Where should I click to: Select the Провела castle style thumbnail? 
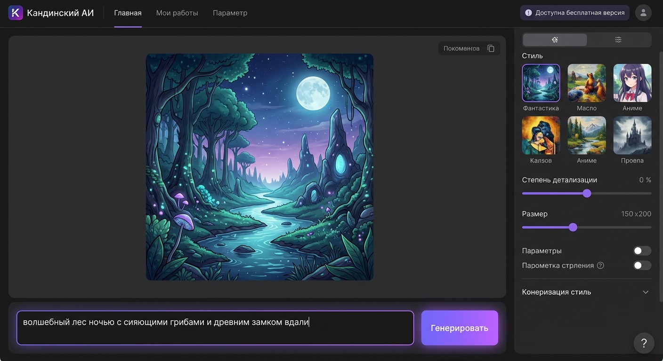click(x=632, y=135)
